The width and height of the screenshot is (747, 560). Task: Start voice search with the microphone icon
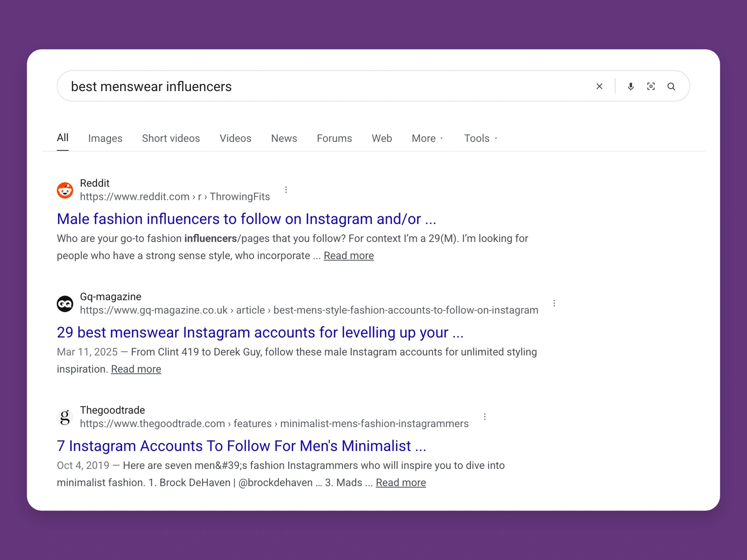[x=631, y=86]
